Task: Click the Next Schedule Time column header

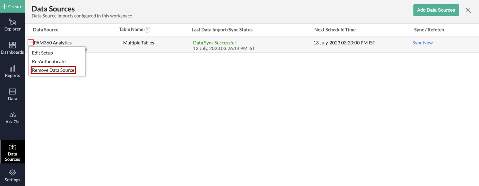Action: pos(335,30)
